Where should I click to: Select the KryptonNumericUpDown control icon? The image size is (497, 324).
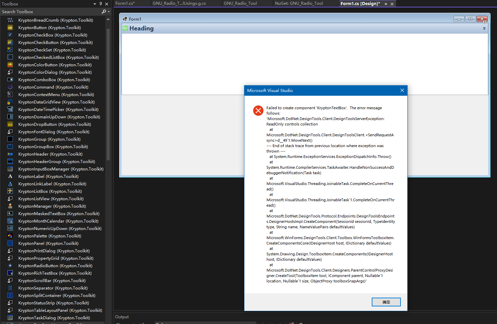[9, 228]
